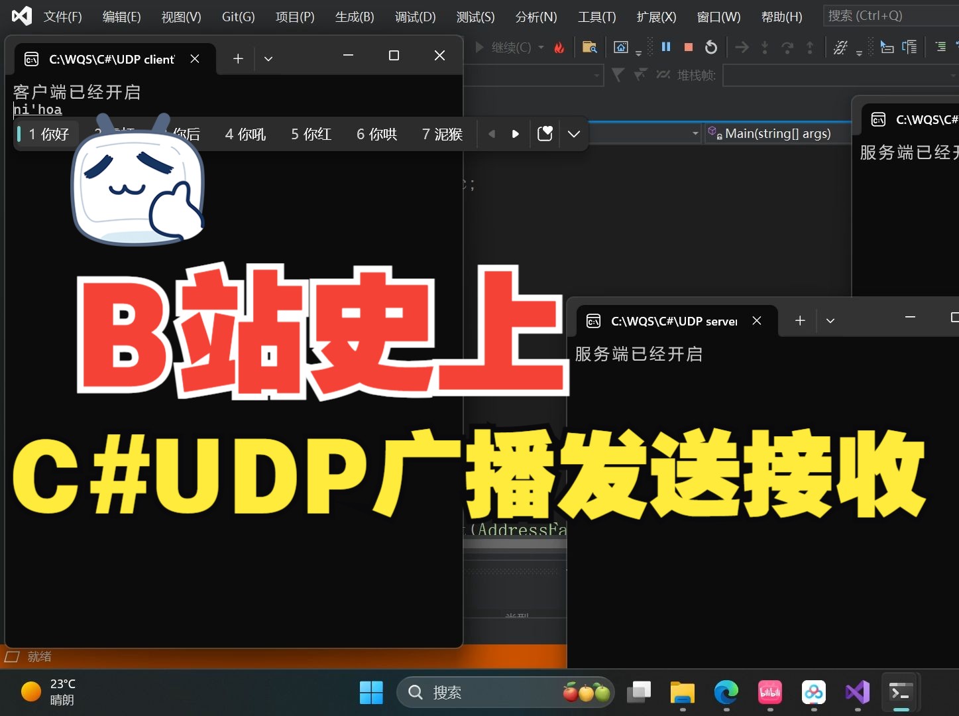Go to next IME candidate page
Image resolution: width=959 pixels, height=716 pixels.
coord(515,134)
